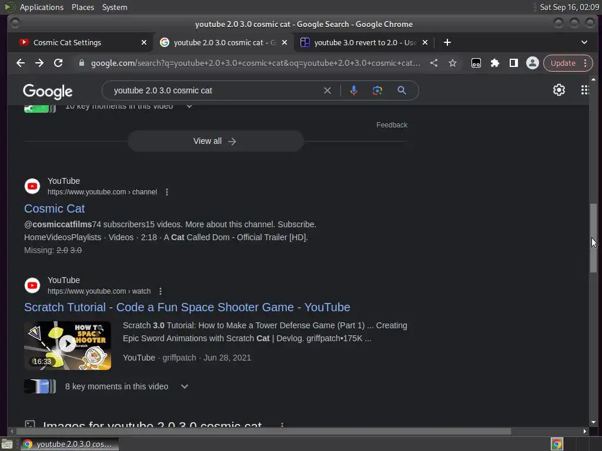This screenshot has width=602, height=451.
Task: Open the new tab plus button
Action: pos(447,42)
